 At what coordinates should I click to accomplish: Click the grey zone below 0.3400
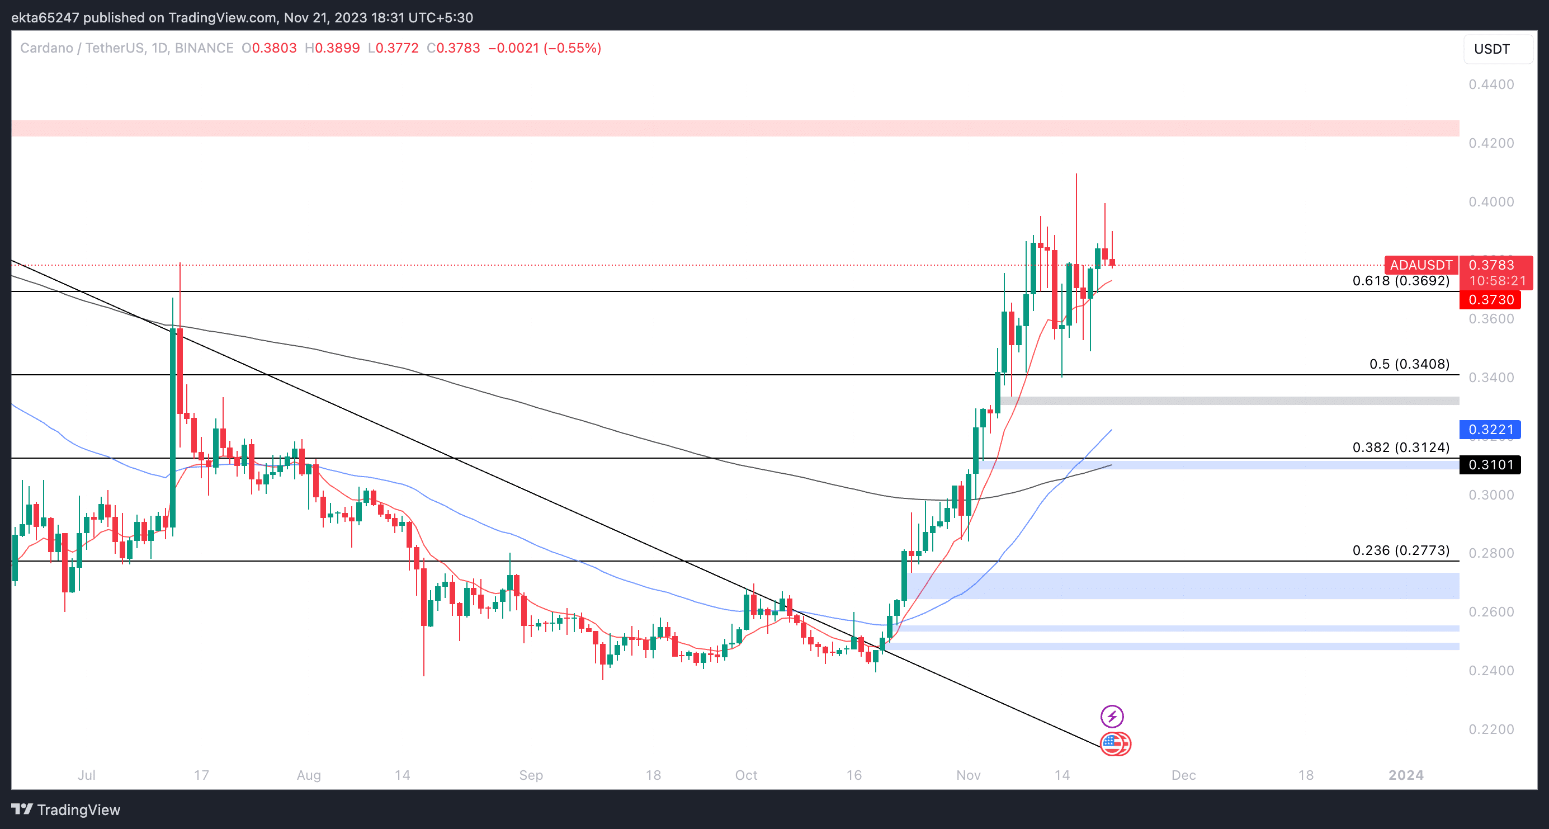1229,401
